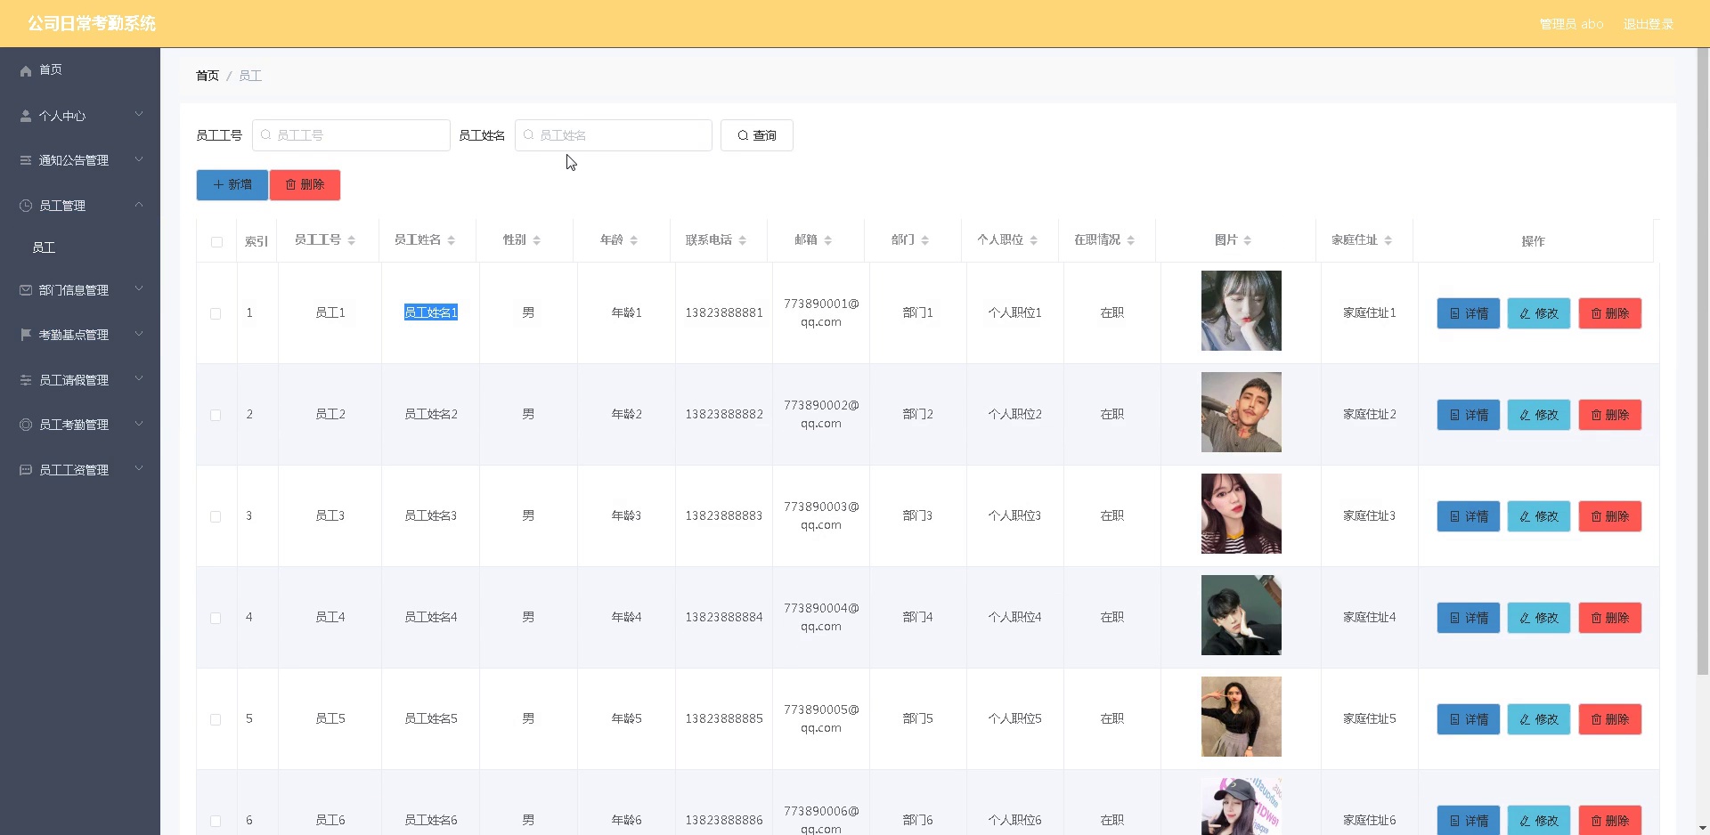This screenshot has height=835, width=1710.
Task: Sort by 家庭住址 column arrows
Action: pyautogui.click(x=1388, y=240)
